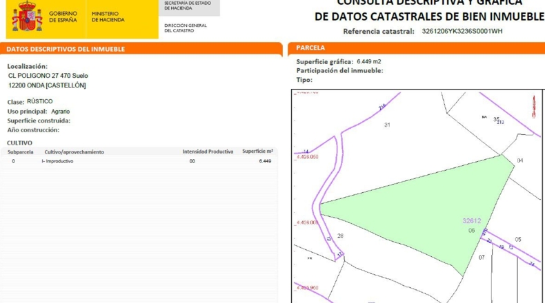The image size is (545, 303).
Task: Click the 32612 label inside the green parcel
Action: 472,221
